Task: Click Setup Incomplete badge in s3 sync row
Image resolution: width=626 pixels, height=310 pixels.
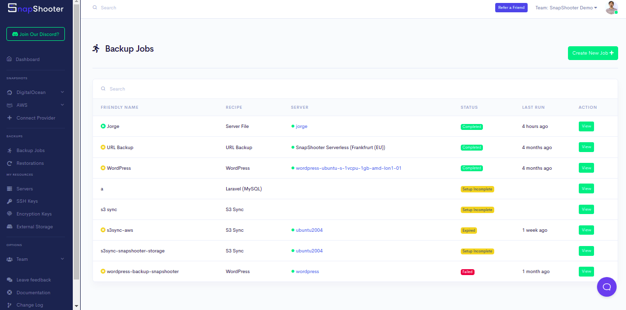Action: click(477, 210)
